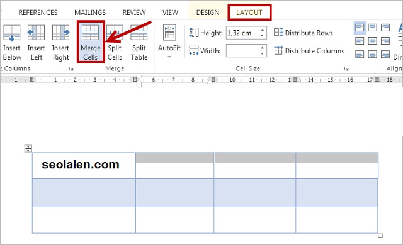
Task: Open the REFERENCES tab
Action: pos(38,13)
